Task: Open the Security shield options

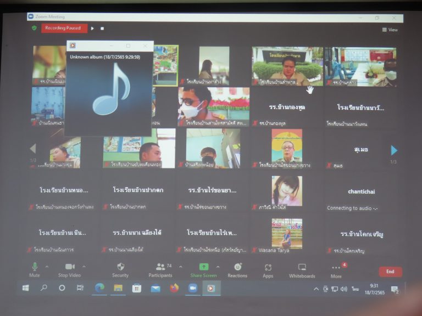Action: (120, 268)
